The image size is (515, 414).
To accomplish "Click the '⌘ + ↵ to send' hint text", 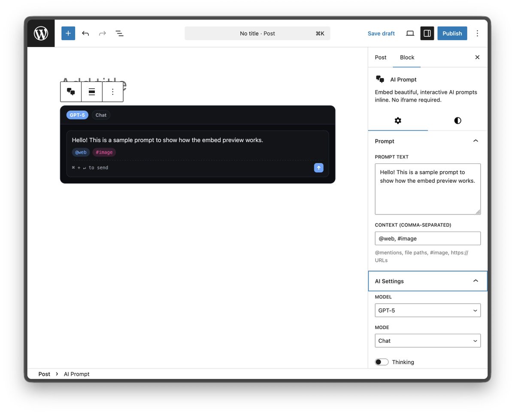I will click(x=90, y=168).
